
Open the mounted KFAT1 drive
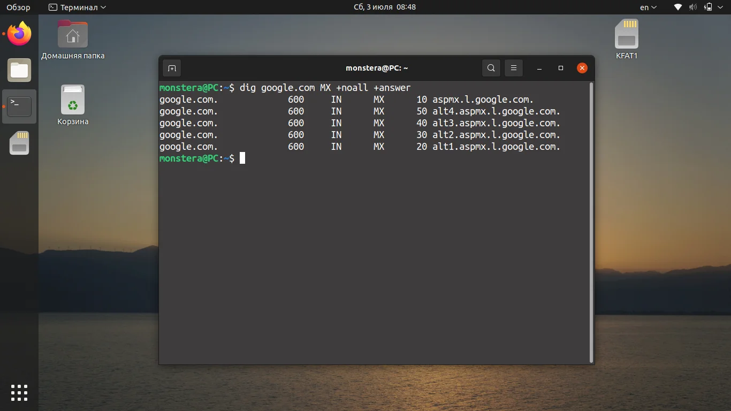coord(626,34)
